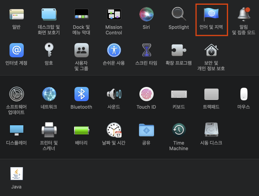Open 스크린 타임 hourglass icon
The height and width of the screenshot is (196, 259).
147,50
